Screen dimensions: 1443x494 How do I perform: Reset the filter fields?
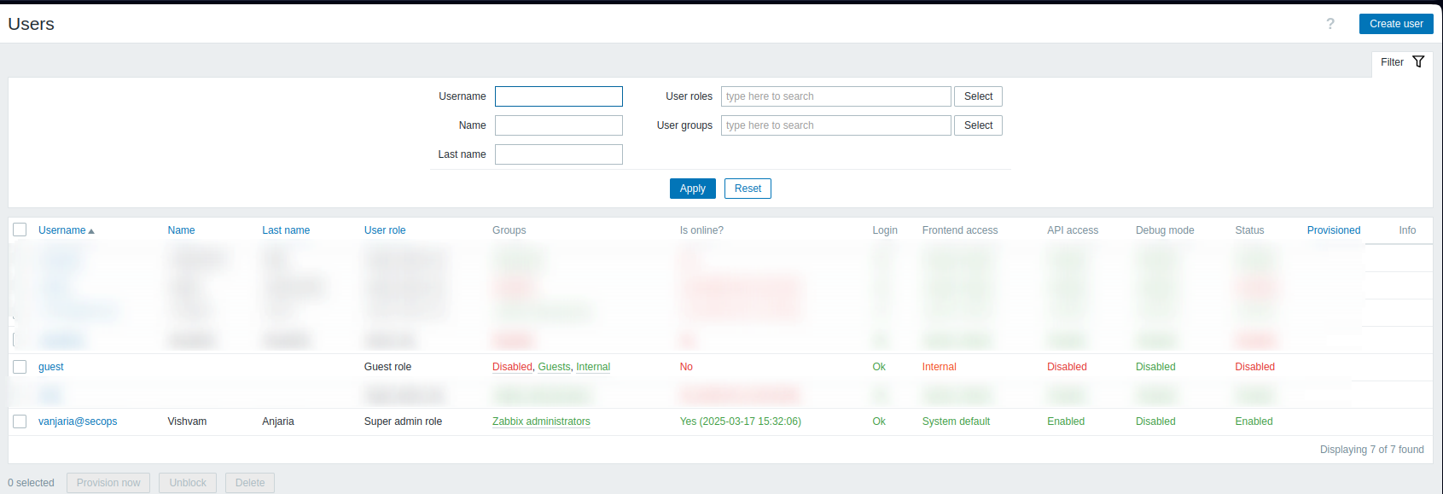pyautogui.click(x=748, y=189)
